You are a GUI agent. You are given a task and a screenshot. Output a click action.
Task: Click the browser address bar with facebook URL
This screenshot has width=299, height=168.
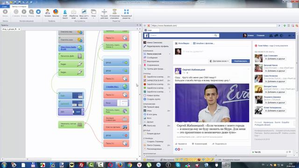click(x=214, y=25)
